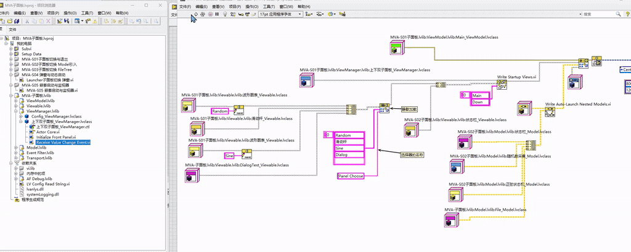This screenshot has height=252, width=631.
Task: Click the red X delete icon in project toolbar
Action: [48, 21]
